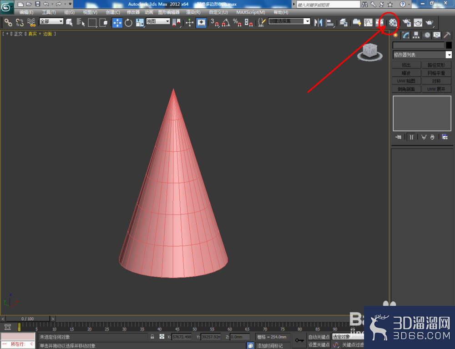Open the selection filter '全部' dropdown

pyautogui.click(x=51, y=21)
